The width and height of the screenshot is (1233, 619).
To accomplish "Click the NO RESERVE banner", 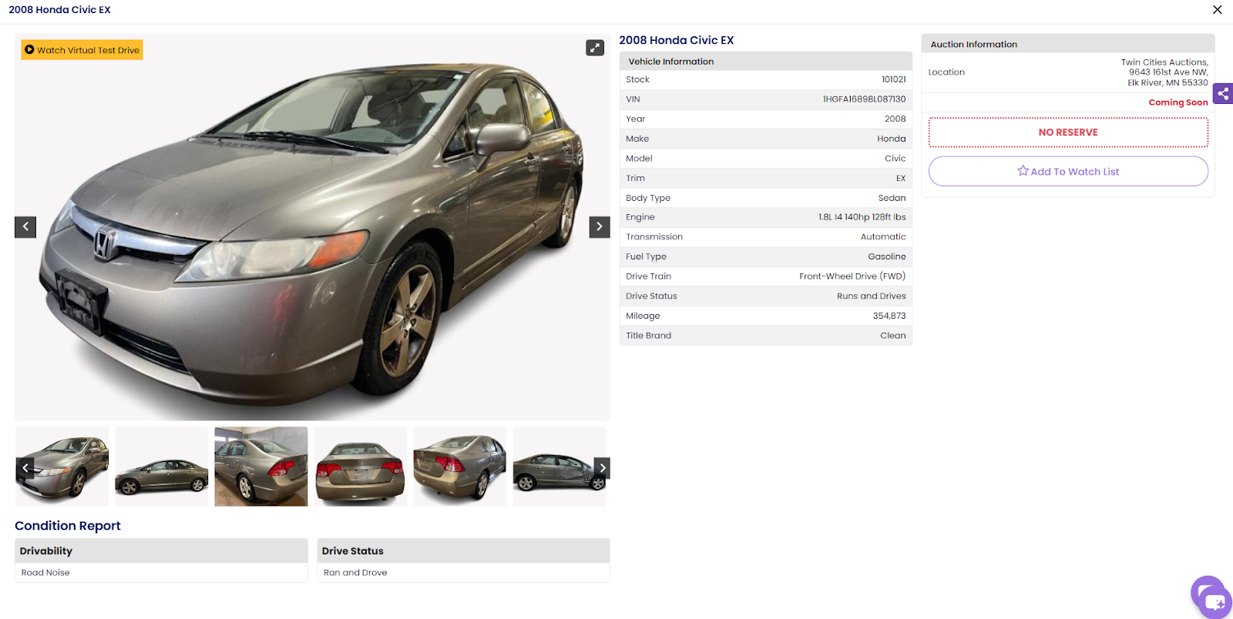I will pyautogui.click(x=1068, y=132).
